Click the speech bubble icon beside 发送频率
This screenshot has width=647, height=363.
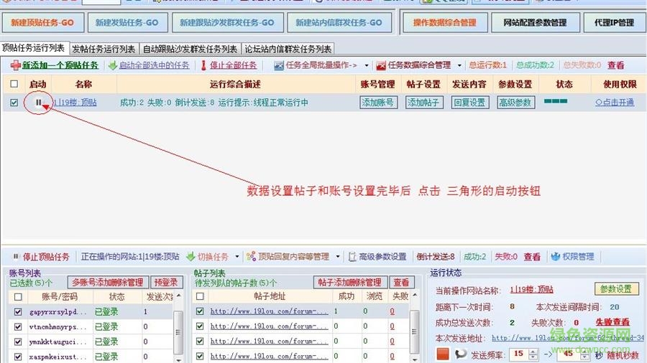pos(460,354)
